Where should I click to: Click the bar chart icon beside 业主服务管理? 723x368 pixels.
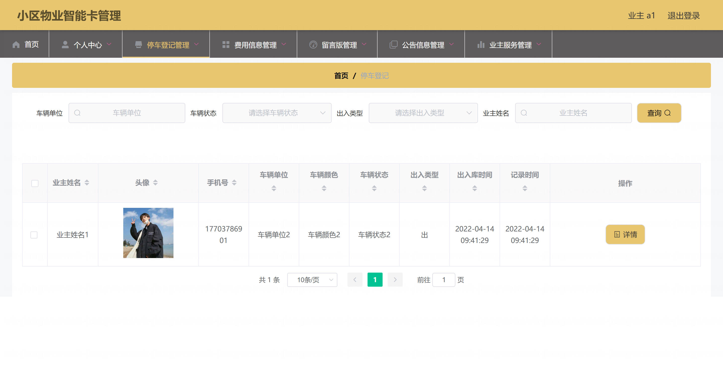[481, 45]
